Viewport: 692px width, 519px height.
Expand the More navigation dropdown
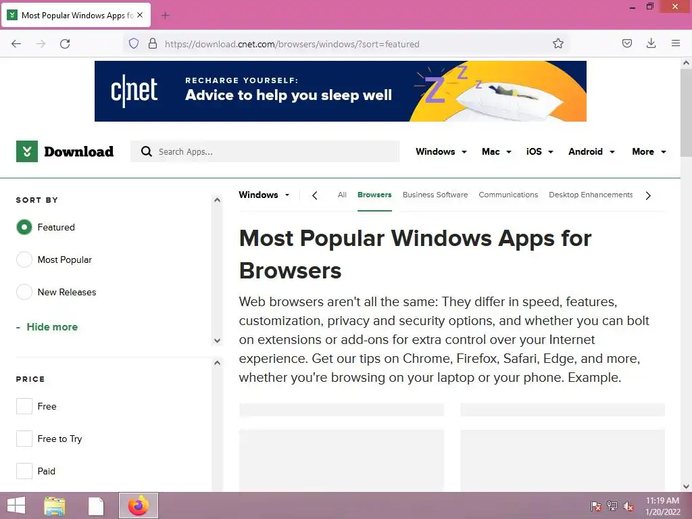click(x=649, y=151)
